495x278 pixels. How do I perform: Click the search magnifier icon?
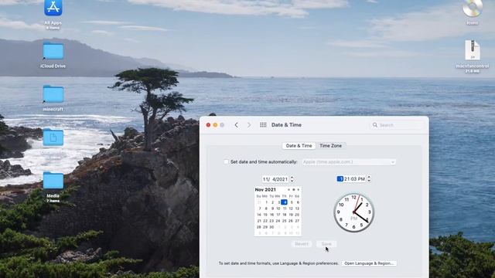[374, 125]
